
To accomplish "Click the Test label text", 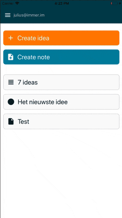I will tap(23, 122).
